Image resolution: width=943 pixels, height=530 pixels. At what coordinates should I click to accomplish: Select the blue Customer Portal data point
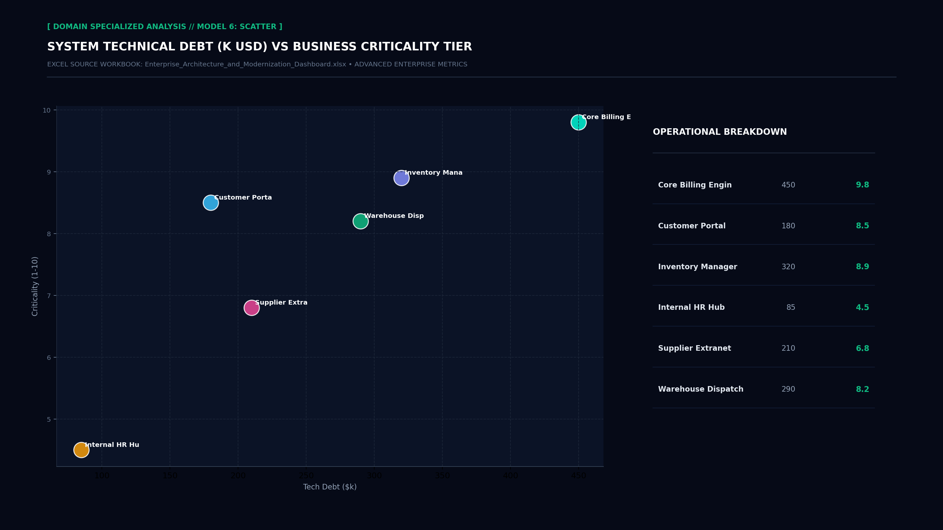coord(211,203)
